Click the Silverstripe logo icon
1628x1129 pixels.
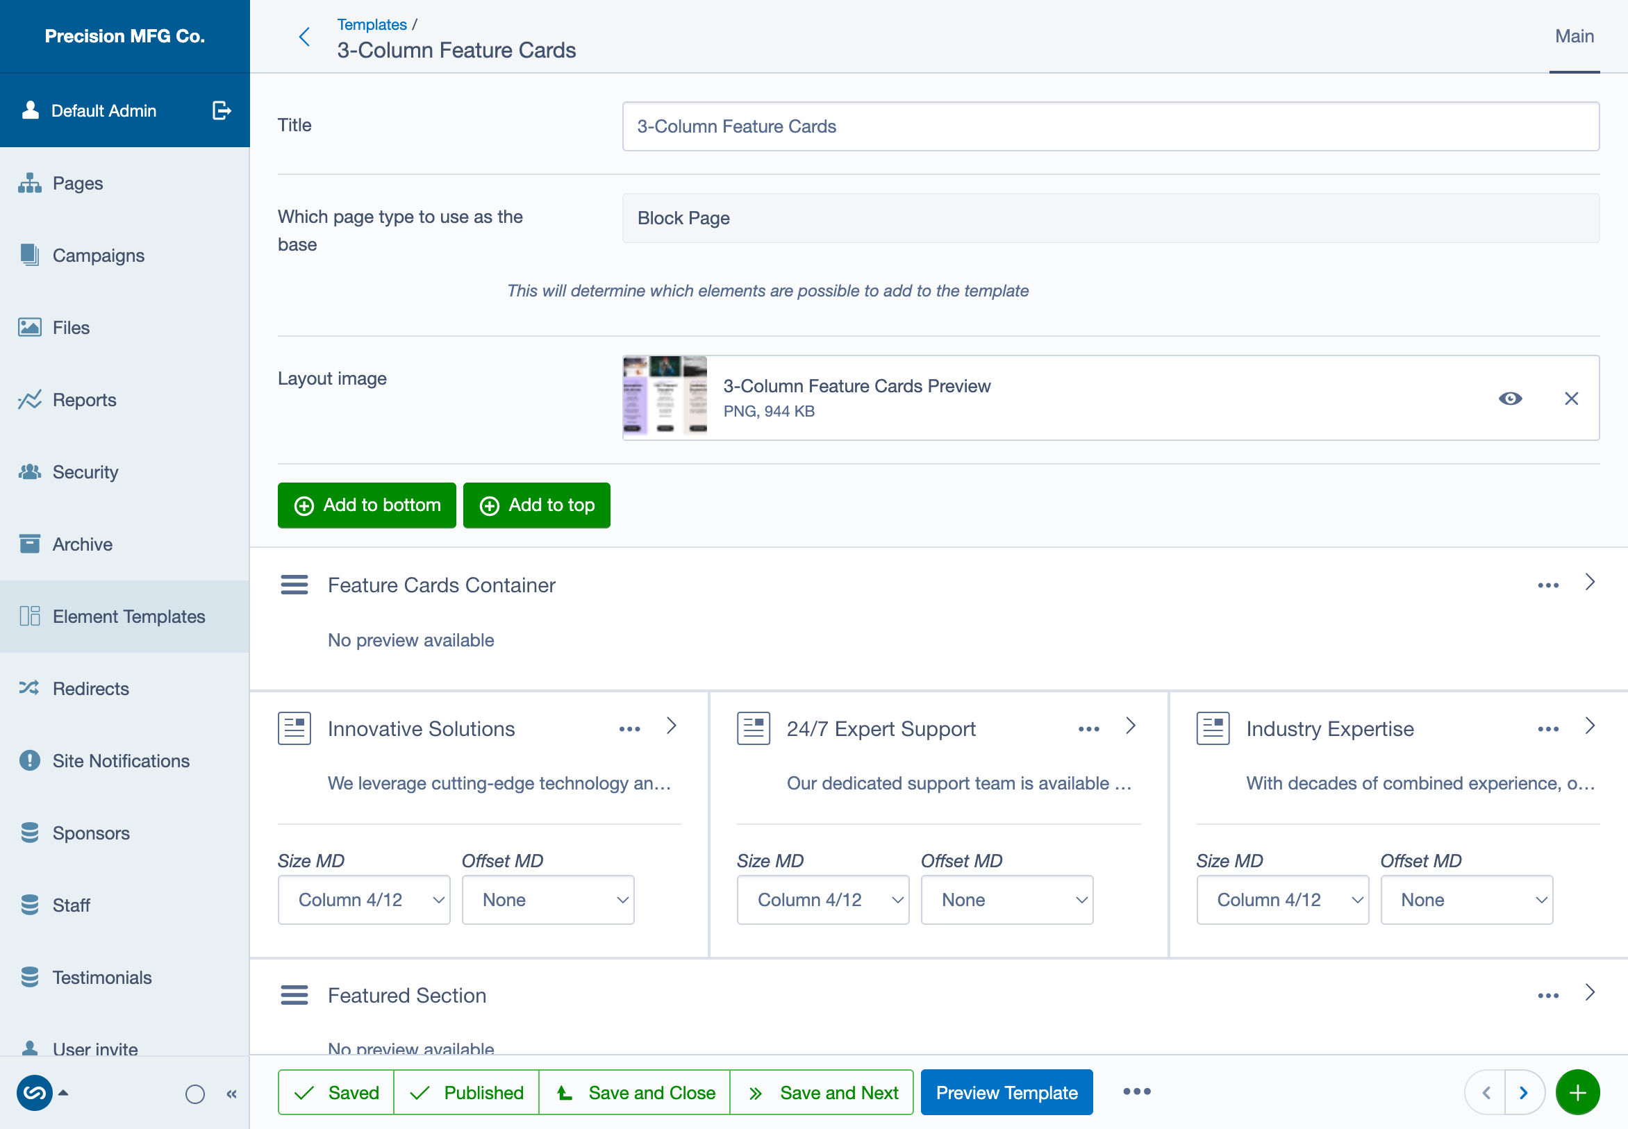click(x=35, y=1093)
